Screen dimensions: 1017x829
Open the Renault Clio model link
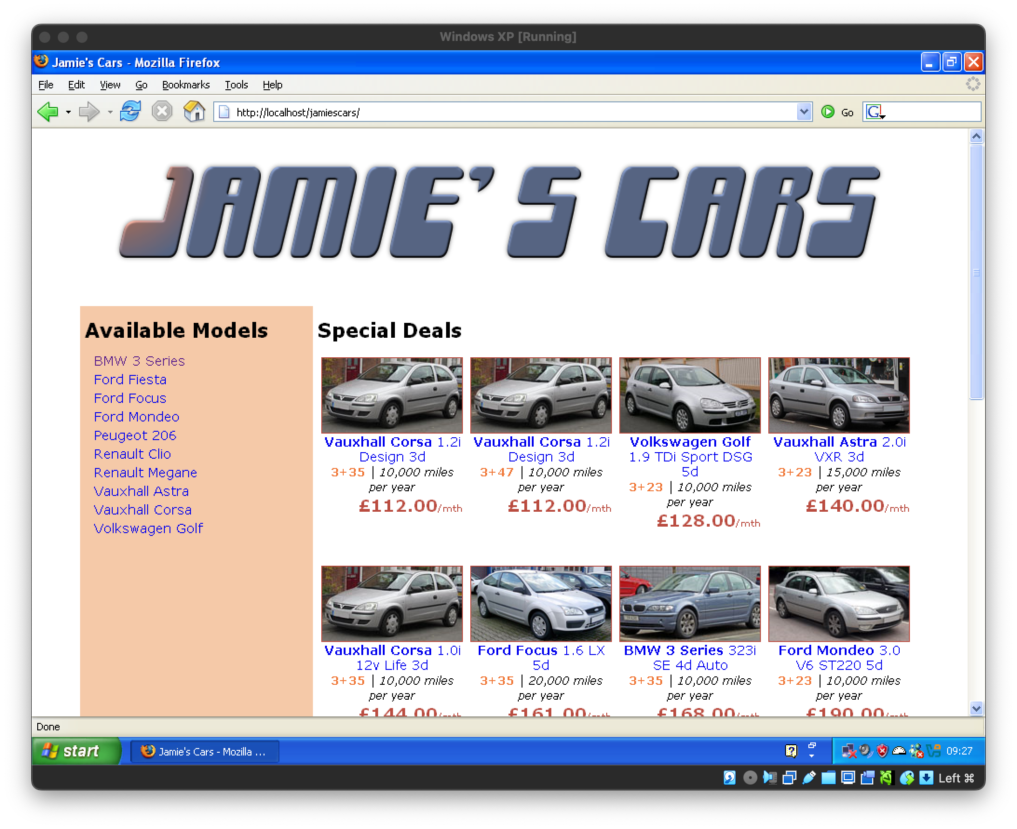pos(132,454)
